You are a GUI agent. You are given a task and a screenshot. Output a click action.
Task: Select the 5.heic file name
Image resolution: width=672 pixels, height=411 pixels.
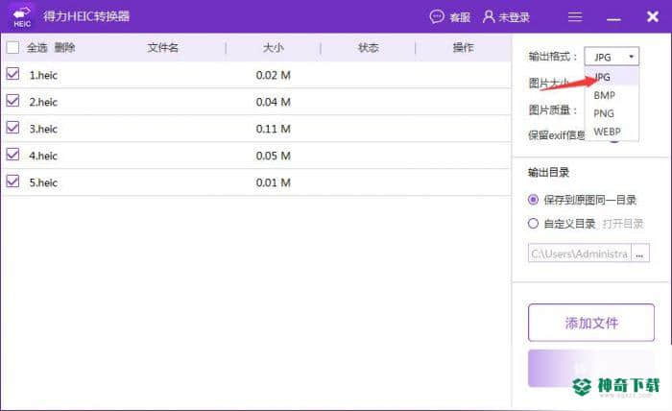point(43,183)
